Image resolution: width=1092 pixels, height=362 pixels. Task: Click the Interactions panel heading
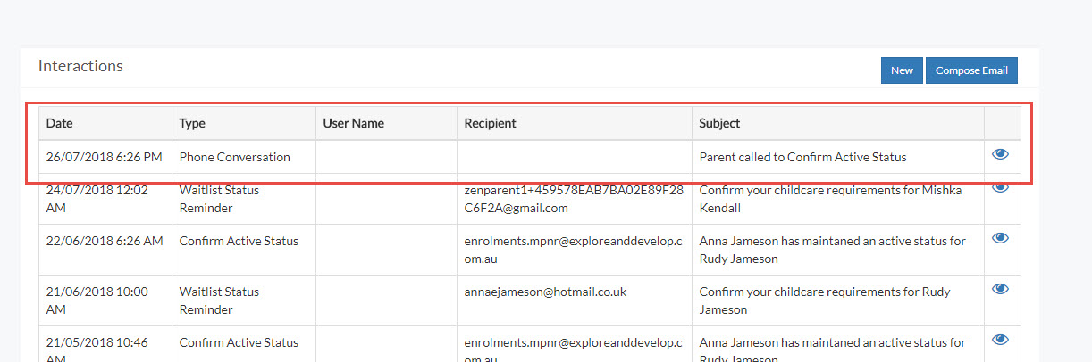[80, 66]
